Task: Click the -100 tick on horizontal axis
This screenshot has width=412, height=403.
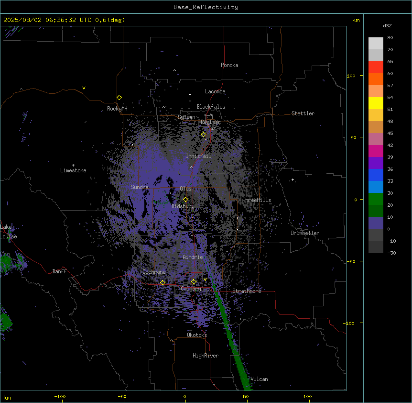Action: coord(60,397)
